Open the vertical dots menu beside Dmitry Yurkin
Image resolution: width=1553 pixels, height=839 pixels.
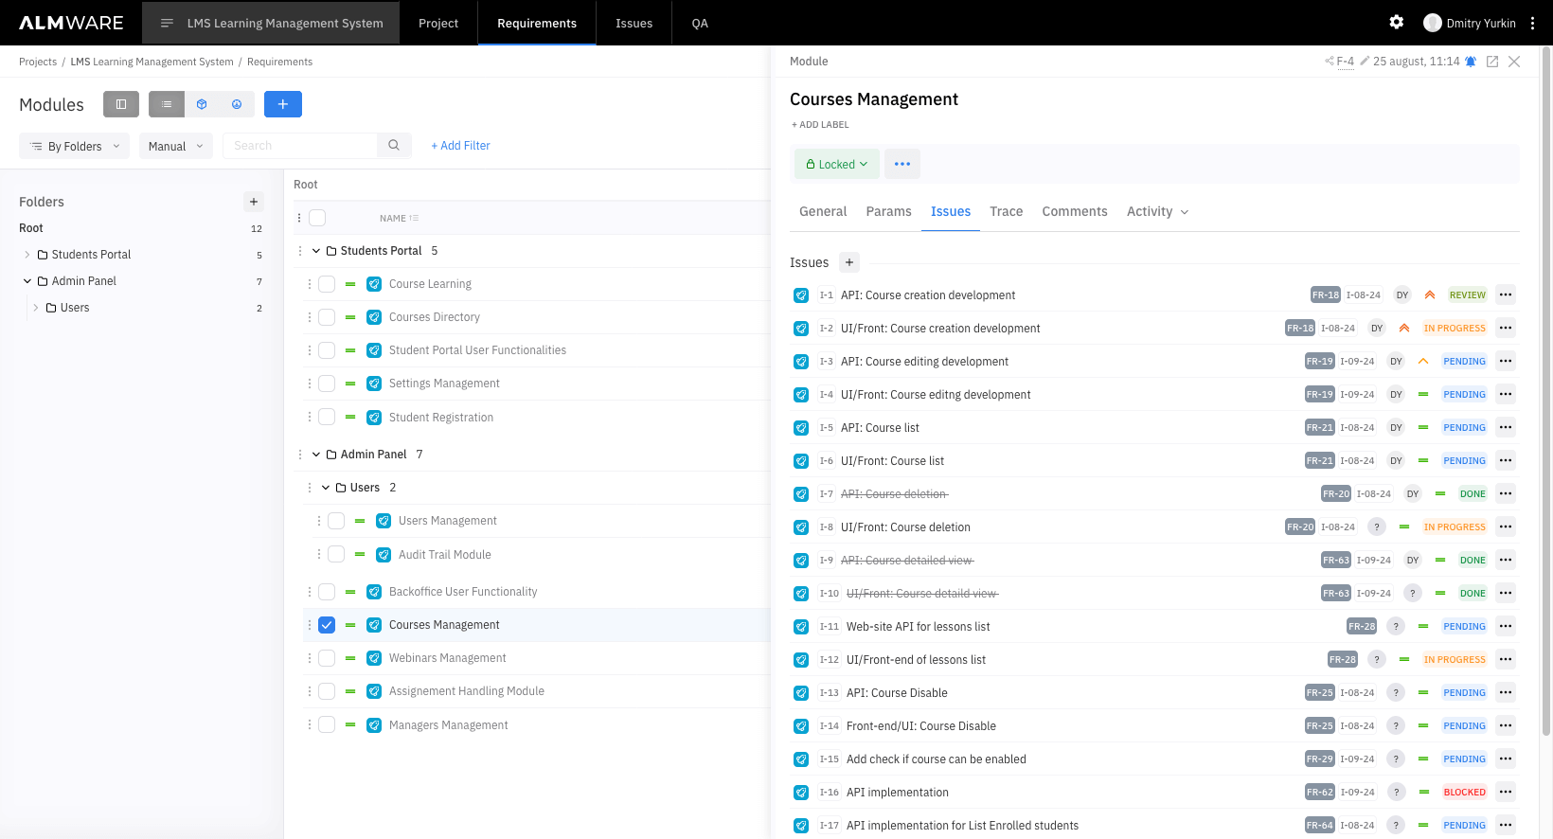coord(1532,23)
